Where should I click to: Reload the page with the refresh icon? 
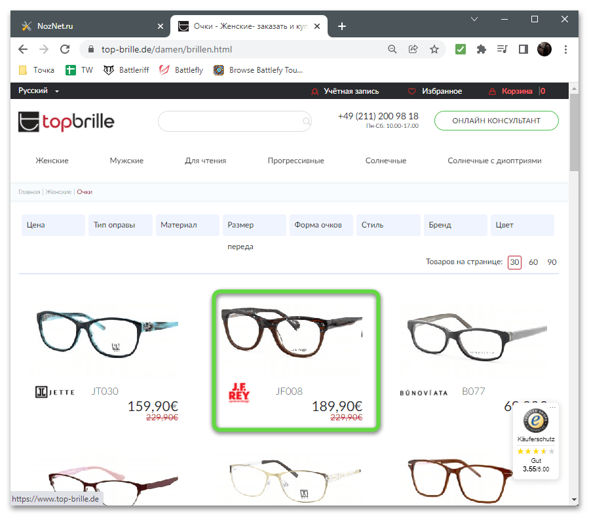[x=65, y=49]
